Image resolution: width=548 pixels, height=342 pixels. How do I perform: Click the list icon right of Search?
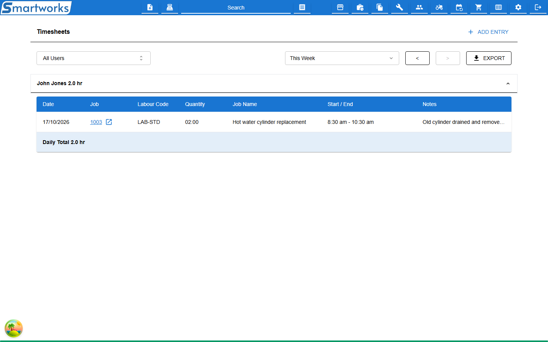[x=302, y=7]
